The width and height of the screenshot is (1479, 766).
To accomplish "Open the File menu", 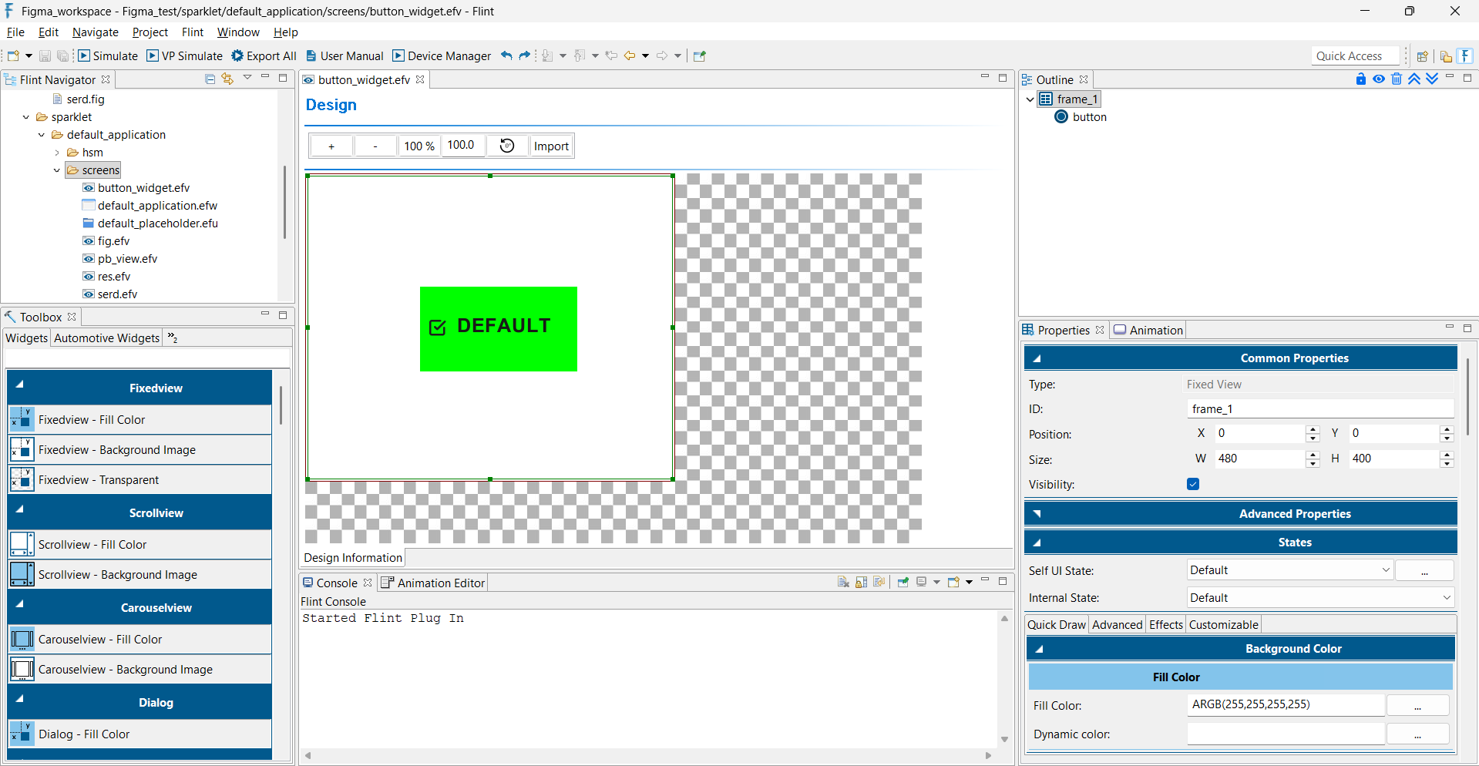I will tap(15, 32).
